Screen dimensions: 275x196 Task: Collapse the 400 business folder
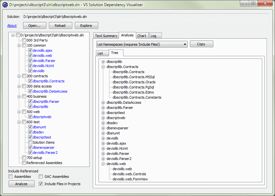click(19, 96)
